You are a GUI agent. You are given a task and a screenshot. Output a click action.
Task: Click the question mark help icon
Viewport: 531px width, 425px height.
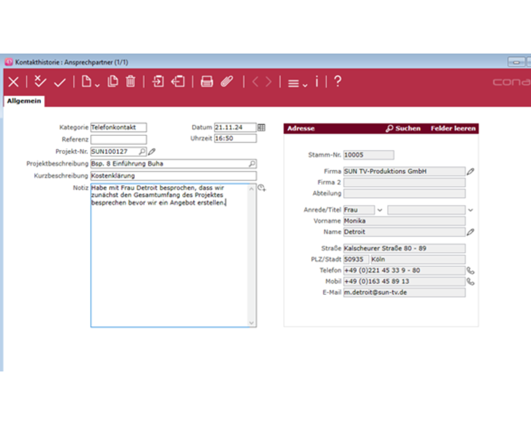338,81
